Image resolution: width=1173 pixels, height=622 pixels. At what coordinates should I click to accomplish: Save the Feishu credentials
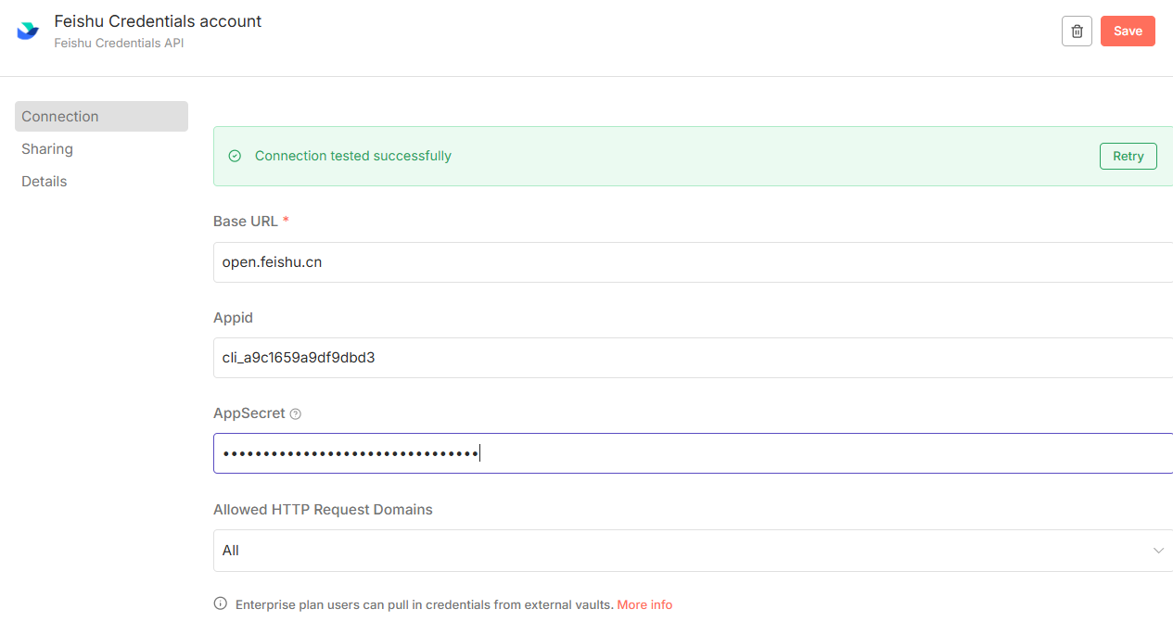point(1128,31)
